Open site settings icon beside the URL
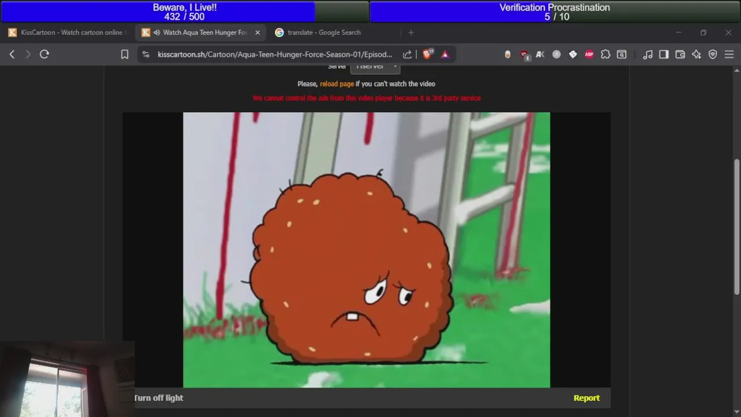The width and height of the screenshot is (741, 417). click(x=146, y=54)
